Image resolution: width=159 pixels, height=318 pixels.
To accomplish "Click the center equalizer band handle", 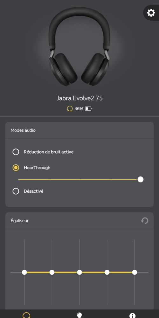I will (x=79, y=272).
